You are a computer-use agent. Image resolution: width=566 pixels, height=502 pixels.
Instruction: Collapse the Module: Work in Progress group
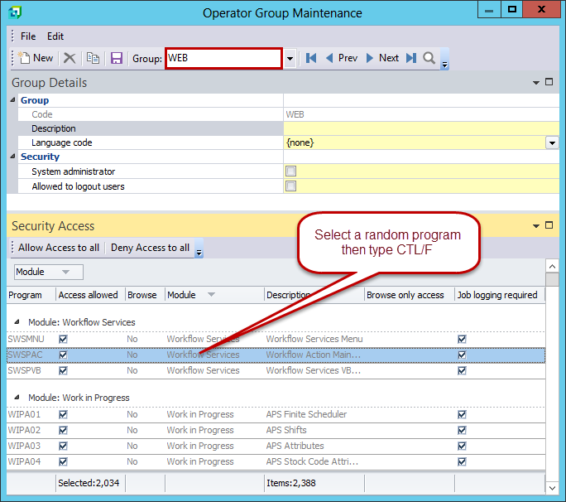pyautogui.click(x=19, y=398)
